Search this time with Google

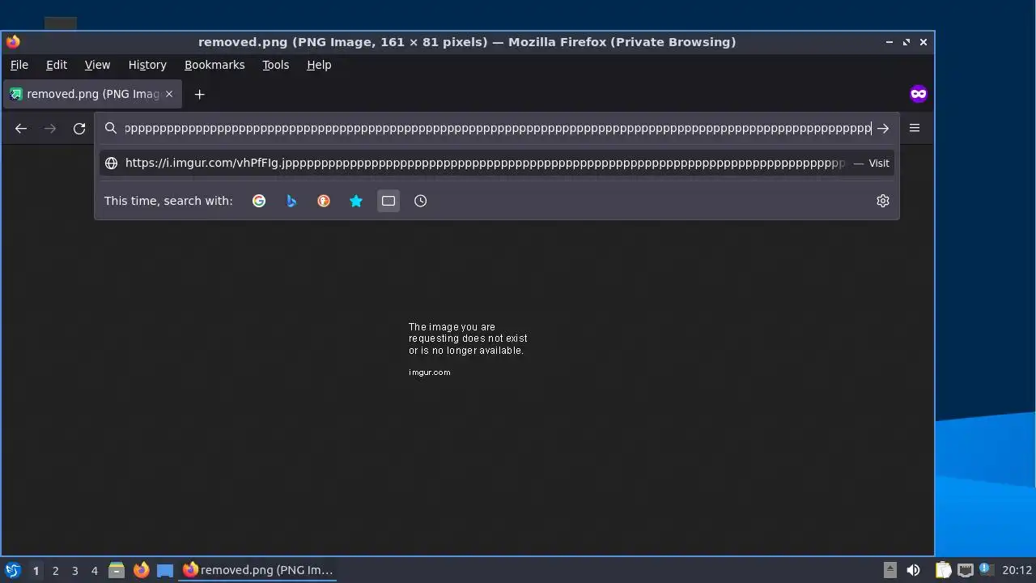[259, 201]
